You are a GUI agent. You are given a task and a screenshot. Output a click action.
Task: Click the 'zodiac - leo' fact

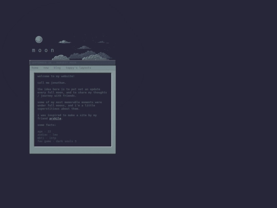click(x=48, y=135)
